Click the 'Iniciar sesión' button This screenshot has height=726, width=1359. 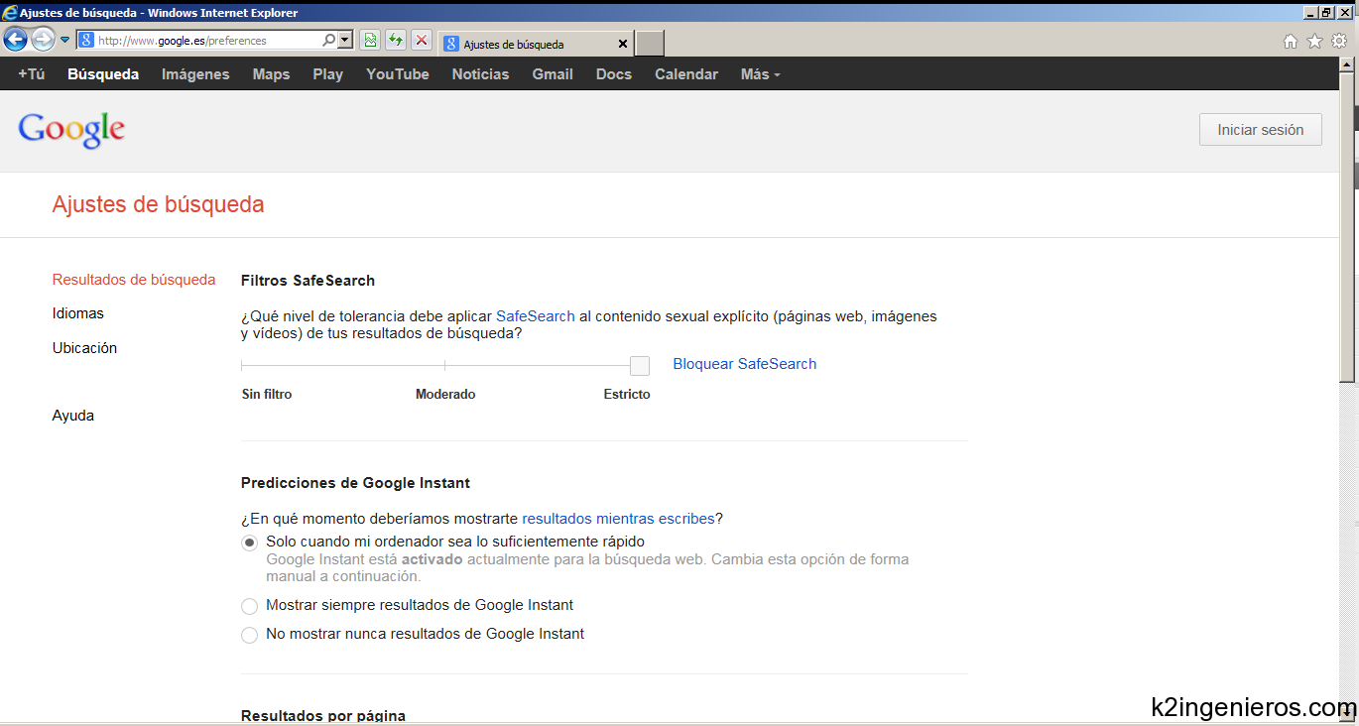(x=1261, y=130)
